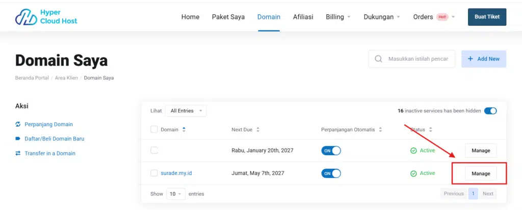
Task: Sort by Domain column arrows
Action: point(184,130)
